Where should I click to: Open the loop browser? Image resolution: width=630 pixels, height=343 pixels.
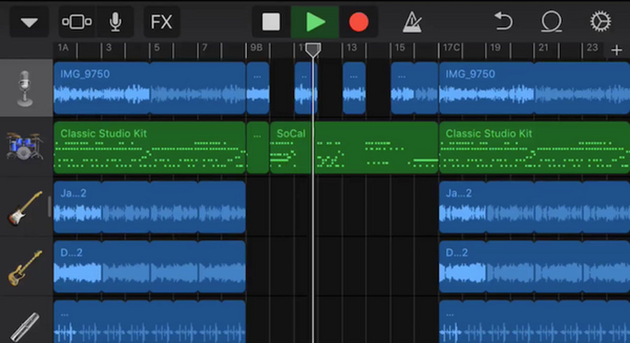tap(552, 22)
